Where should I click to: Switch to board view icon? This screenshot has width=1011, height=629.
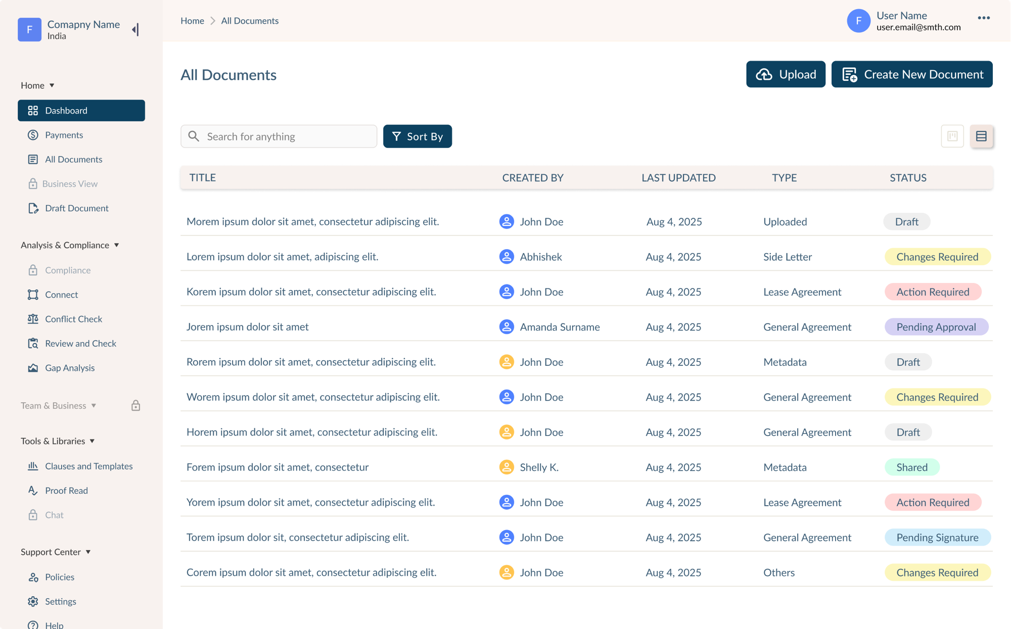952,136
